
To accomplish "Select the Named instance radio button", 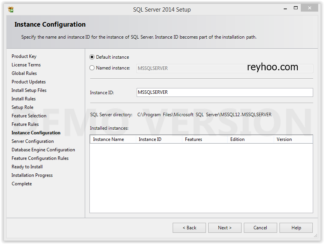I will click(92, 68).
